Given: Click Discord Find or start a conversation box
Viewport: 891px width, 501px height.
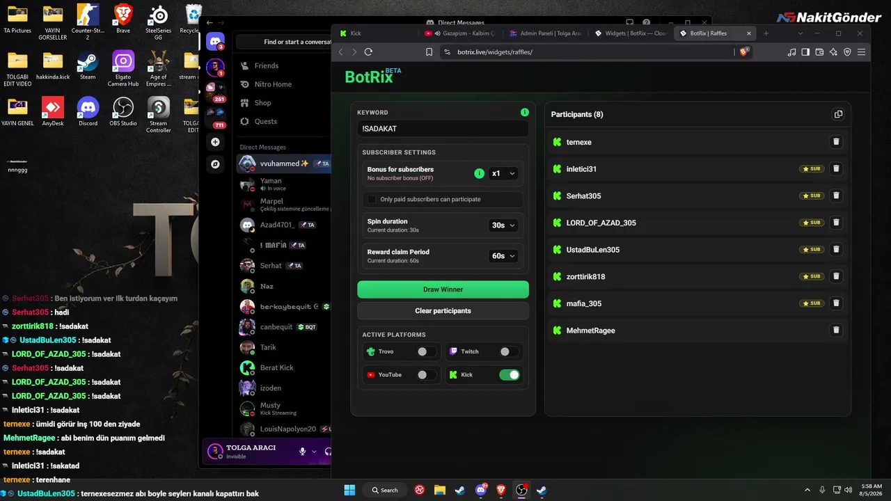Looking at the screenshot, I should [284, 42].
